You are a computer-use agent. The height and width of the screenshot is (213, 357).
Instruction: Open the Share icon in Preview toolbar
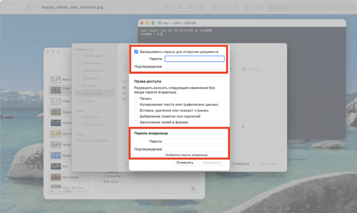pyautogui.click(x=201, y=7)
